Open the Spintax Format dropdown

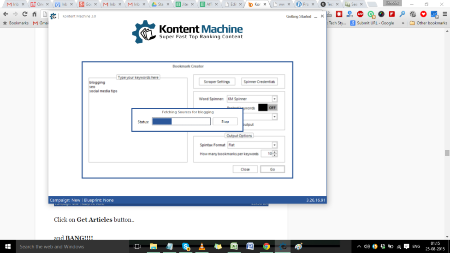[274, 145]
